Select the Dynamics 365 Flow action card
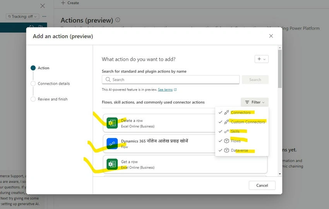 pos(159,144)
